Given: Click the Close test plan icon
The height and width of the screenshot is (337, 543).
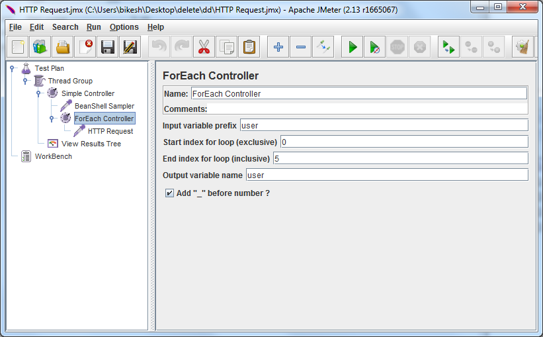Looking at the screenshot, I should [x=85, y=47].
